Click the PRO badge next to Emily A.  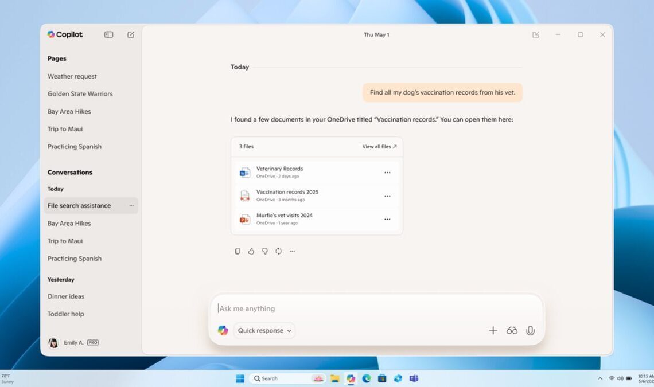click(92, 342)
